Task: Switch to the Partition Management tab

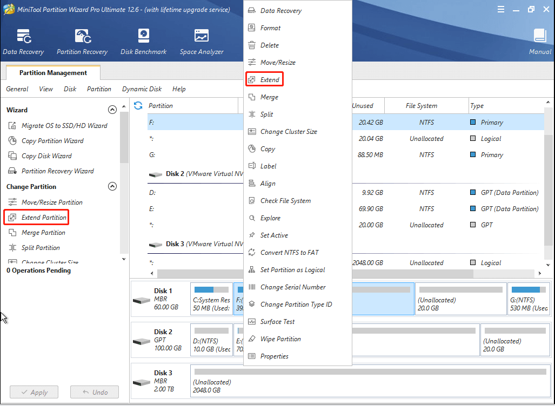Action: pos(52,72)
